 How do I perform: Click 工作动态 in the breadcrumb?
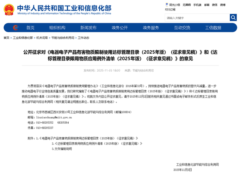click(84, 38)
